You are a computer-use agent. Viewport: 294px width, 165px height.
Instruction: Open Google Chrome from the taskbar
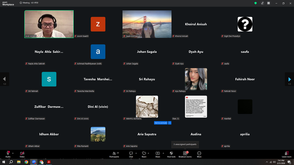[x=26, y=162]
